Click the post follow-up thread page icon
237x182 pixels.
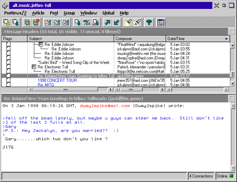click(57, 22)
